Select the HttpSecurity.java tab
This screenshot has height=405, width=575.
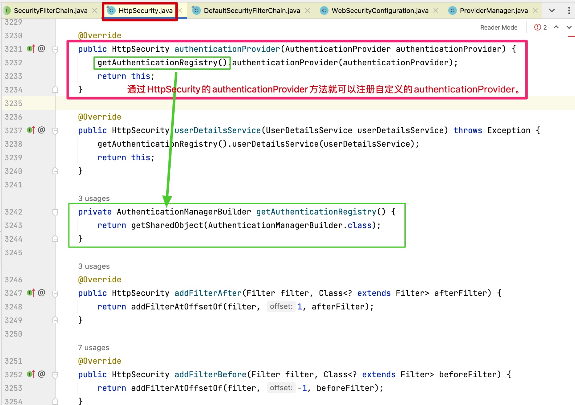pyautogui.click(x=145, y=10)
